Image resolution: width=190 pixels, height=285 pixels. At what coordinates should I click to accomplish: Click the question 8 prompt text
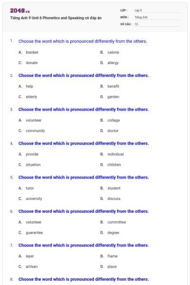pos(84,279)
